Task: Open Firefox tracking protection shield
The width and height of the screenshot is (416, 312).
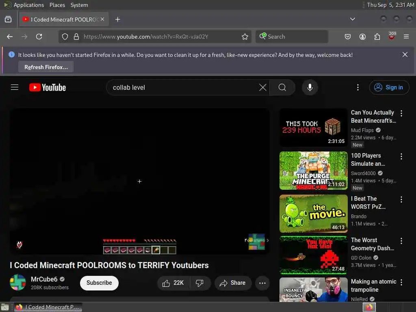Action: click(65, 37)
